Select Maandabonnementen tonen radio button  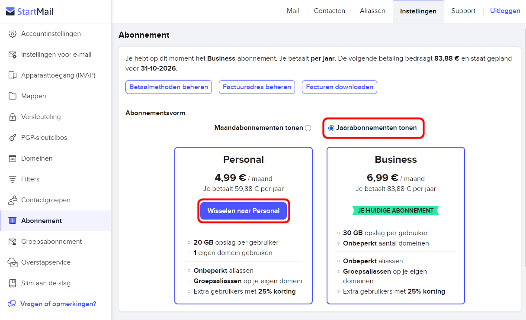coord(308,128)
